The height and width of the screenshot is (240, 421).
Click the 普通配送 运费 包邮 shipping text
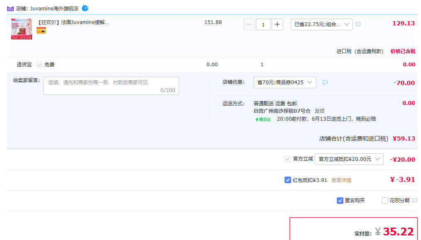pyautogui.click(x=275, y=104)
